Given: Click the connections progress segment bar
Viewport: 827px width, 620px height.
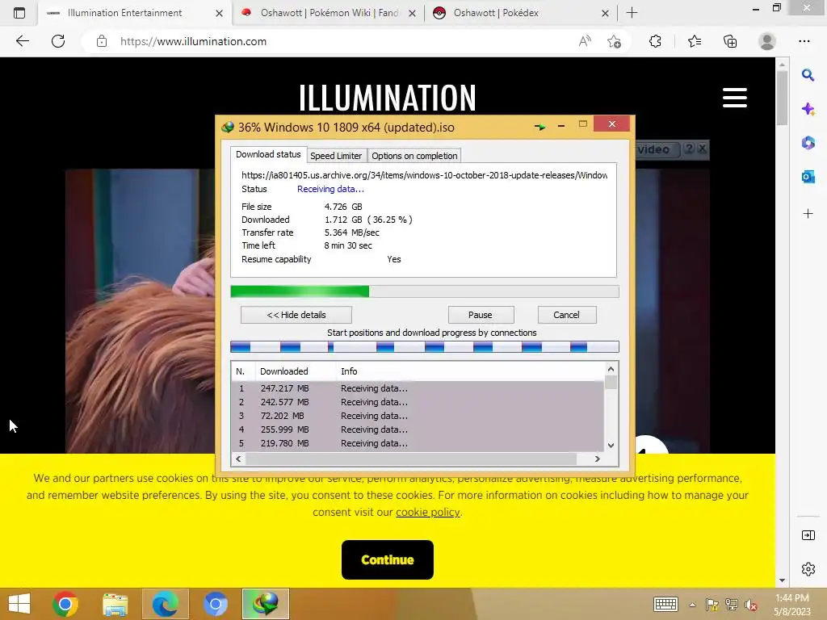Looking at the screenshot, I should point(425,346).
